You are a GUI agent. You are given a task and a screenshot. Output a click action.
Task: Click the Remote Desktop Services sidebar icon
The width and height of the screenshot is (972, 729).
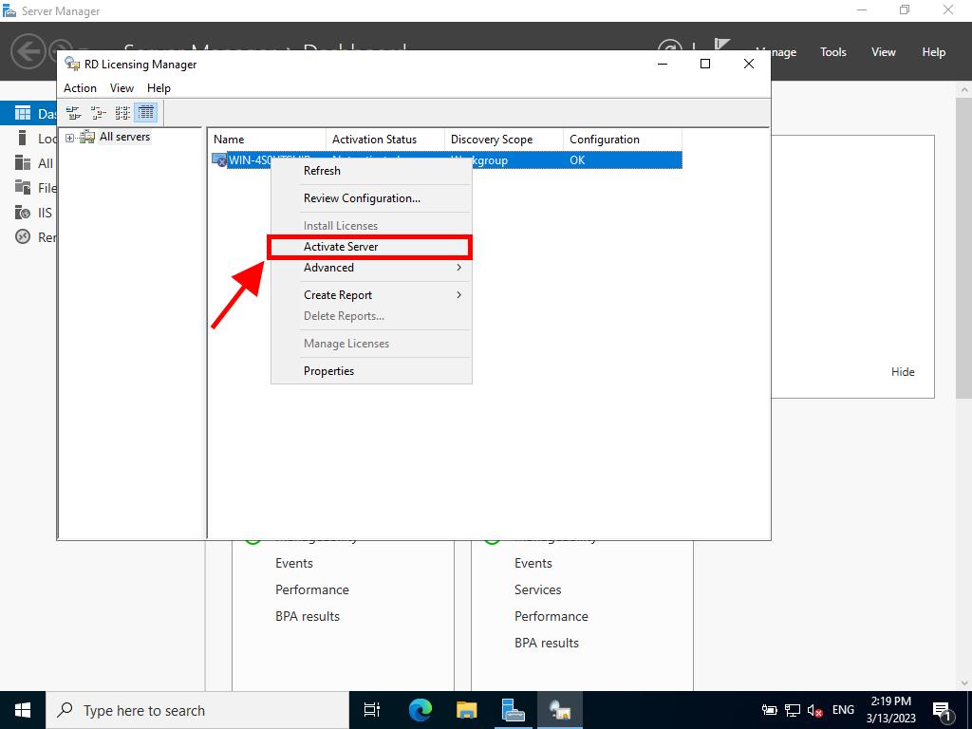coord(23,236)
